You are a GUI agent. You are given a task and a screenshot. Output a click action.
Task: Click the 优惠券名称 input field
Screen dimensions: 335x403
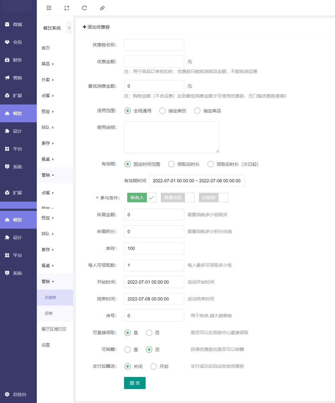[154, 45]
